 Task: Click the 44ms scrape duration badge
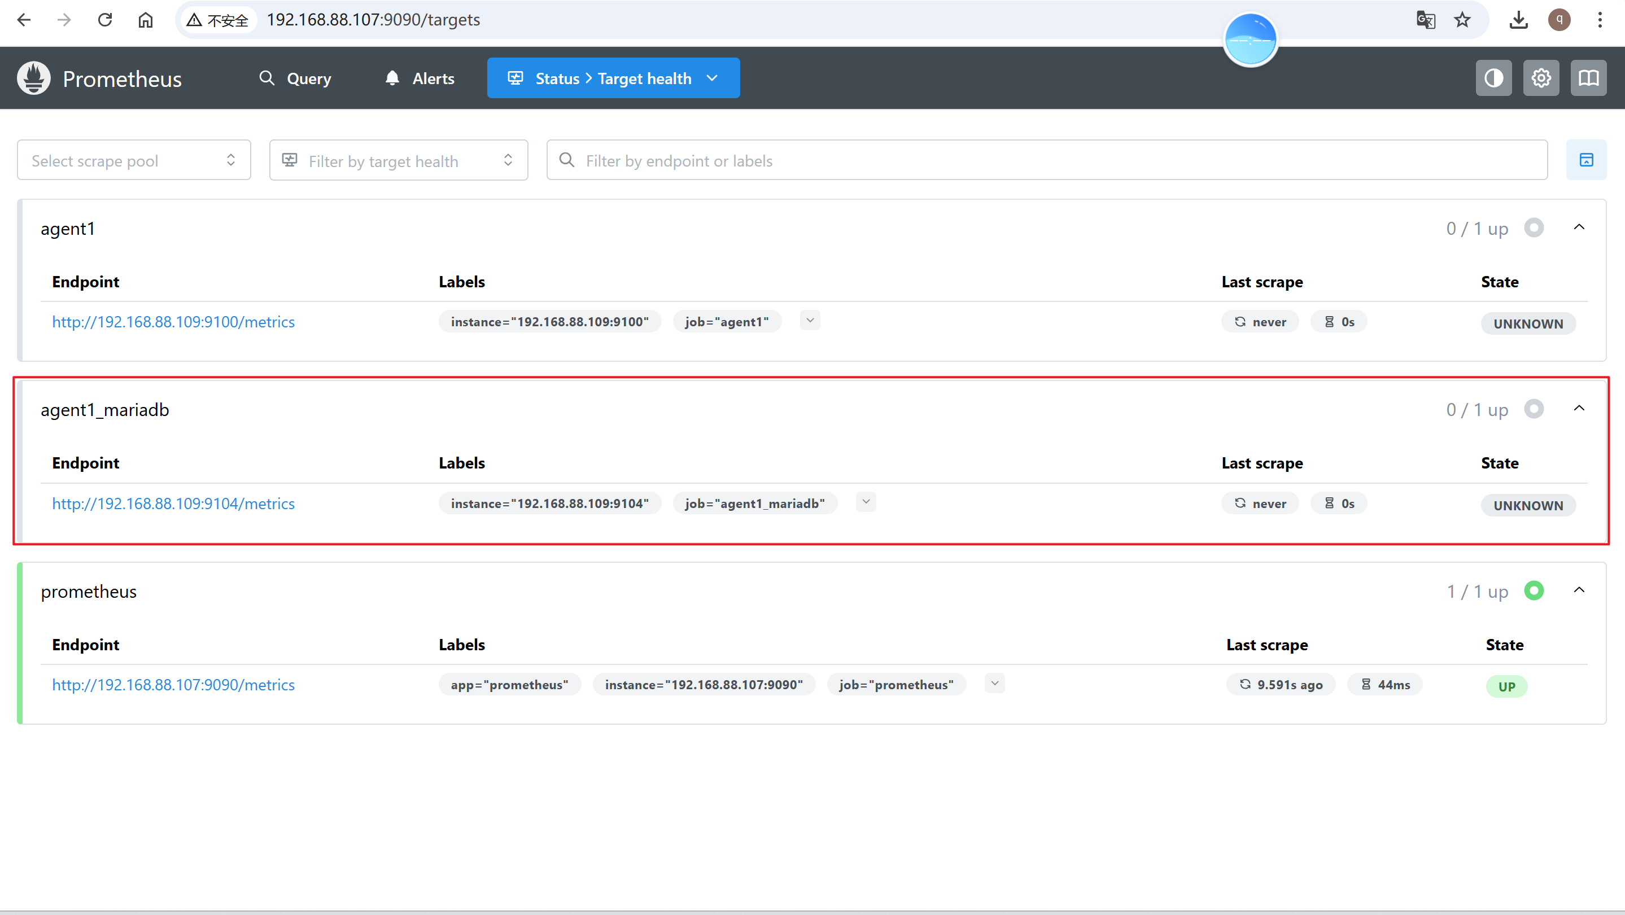click(x=1385, y=685)
